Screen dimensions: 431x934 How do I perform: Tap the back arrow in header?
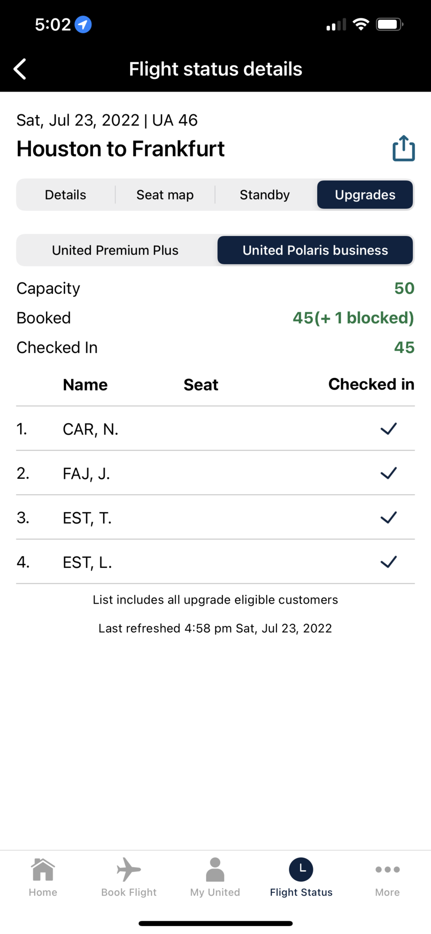(x=20, y=69)
